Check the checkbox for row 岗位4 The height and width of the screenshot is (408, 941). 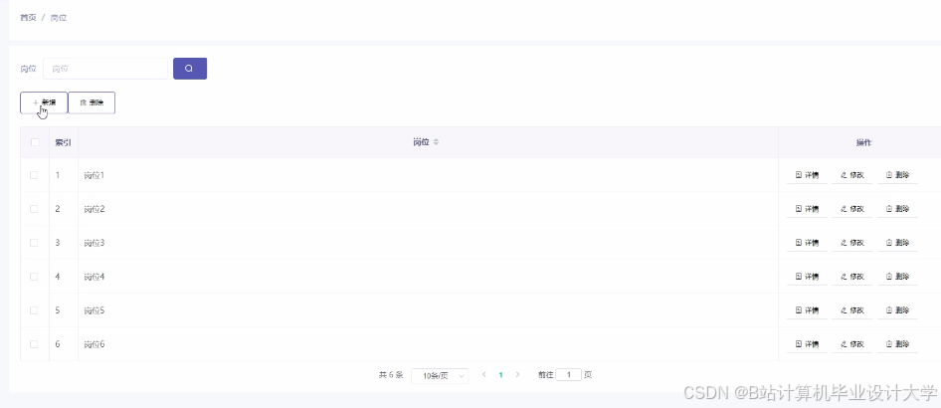click(34, 277)
